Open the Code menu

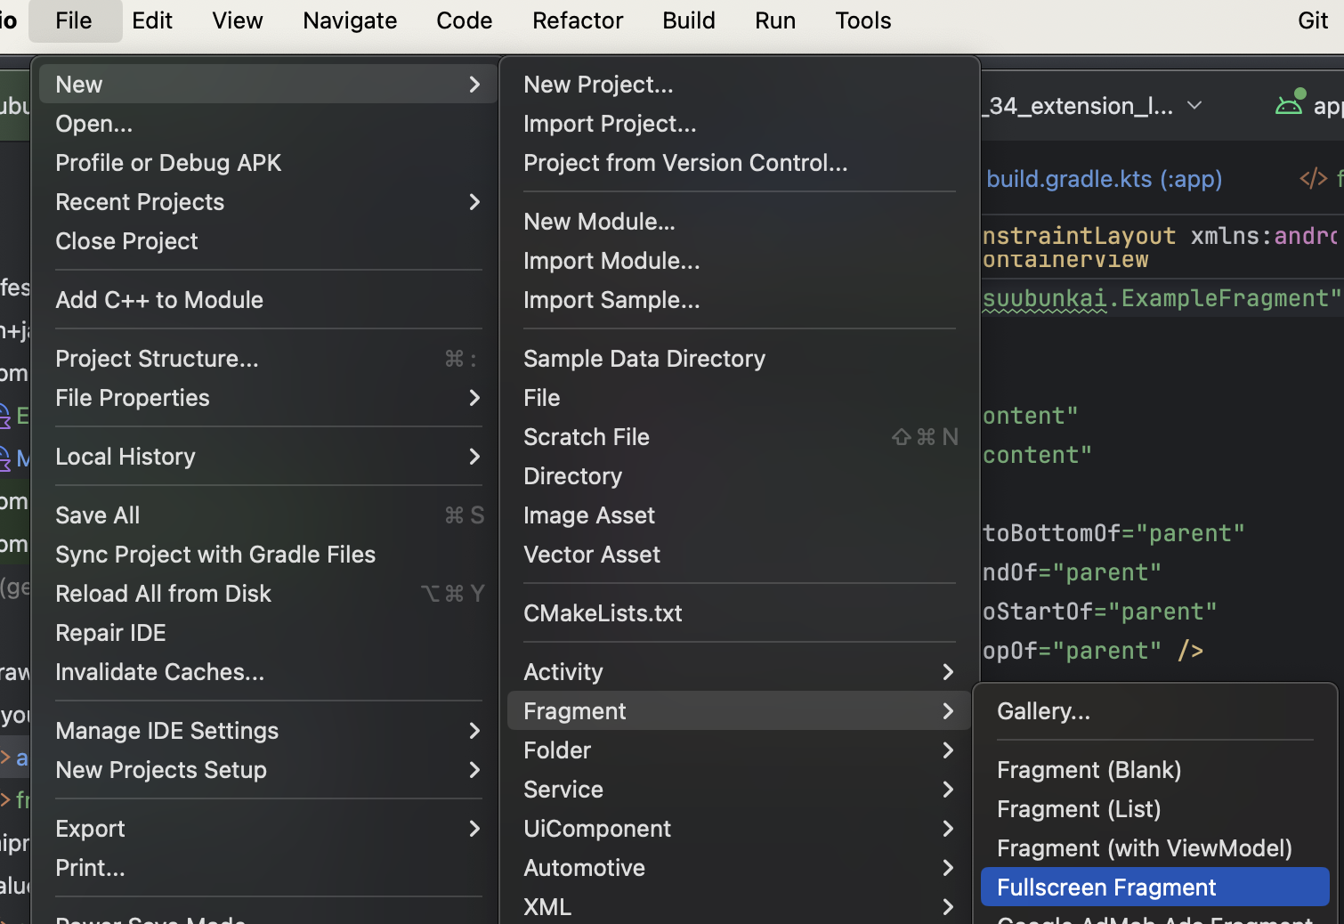click(x=465, y=20)
